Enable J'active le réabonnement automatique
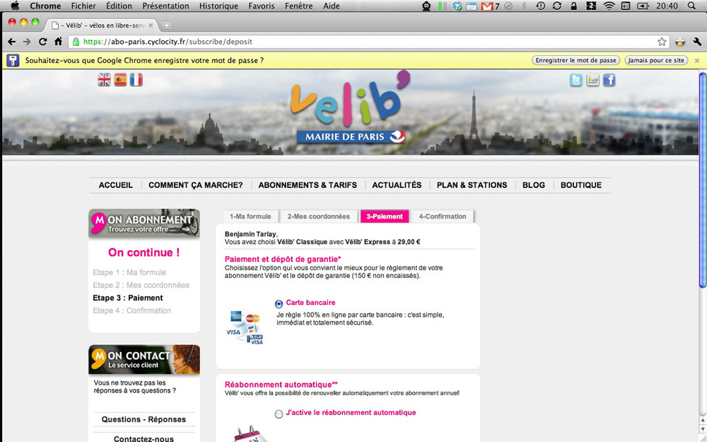 279,414
